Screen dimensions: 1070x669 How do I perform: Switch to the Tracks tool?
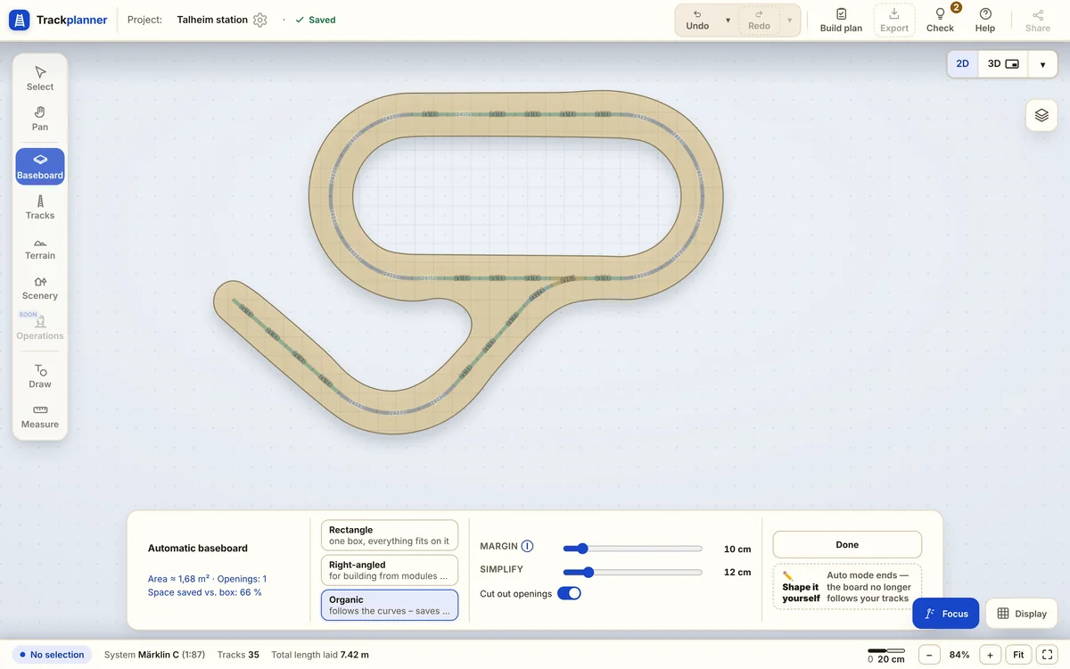coord(40,207)
